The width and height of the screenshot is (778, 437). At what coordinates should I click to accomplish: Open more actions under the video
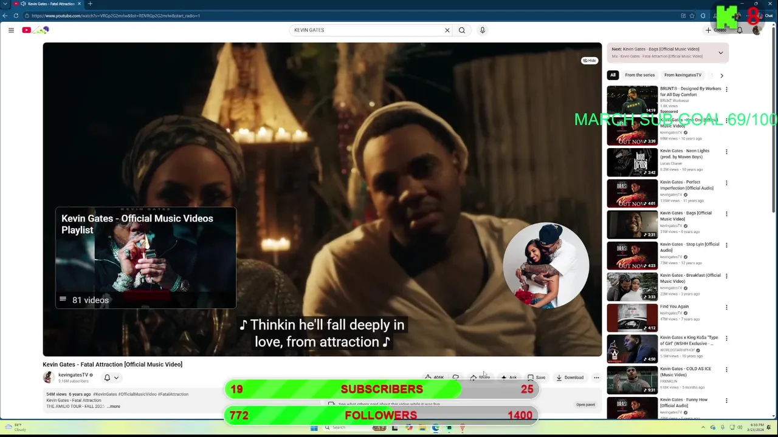pyautogui.click(x=596, y=378)
